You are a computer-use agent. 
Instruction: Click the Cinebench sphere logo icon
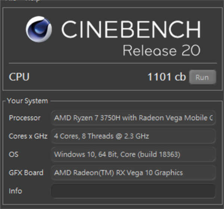click(x=39, y=29)
